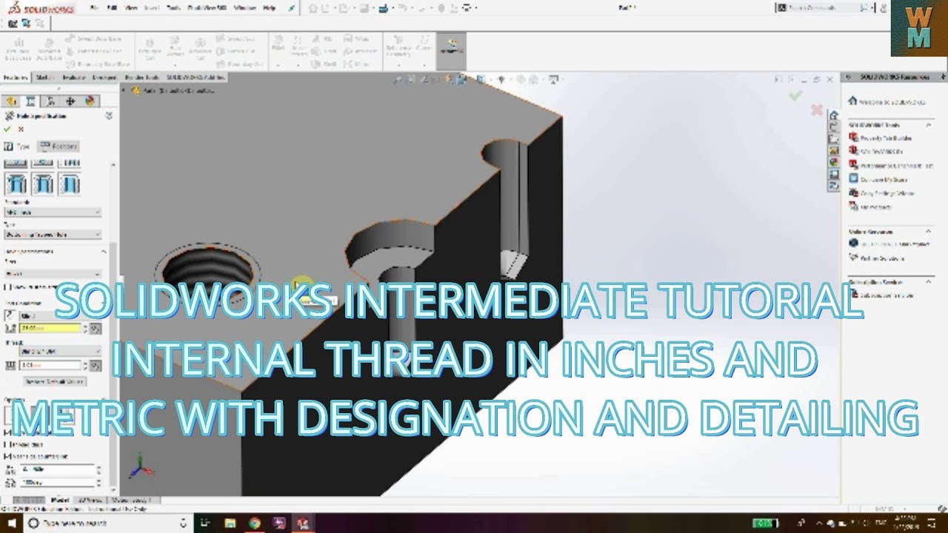The image size is (948, 533).
Task: Click the taskbar search box
Action: [107, 523]
